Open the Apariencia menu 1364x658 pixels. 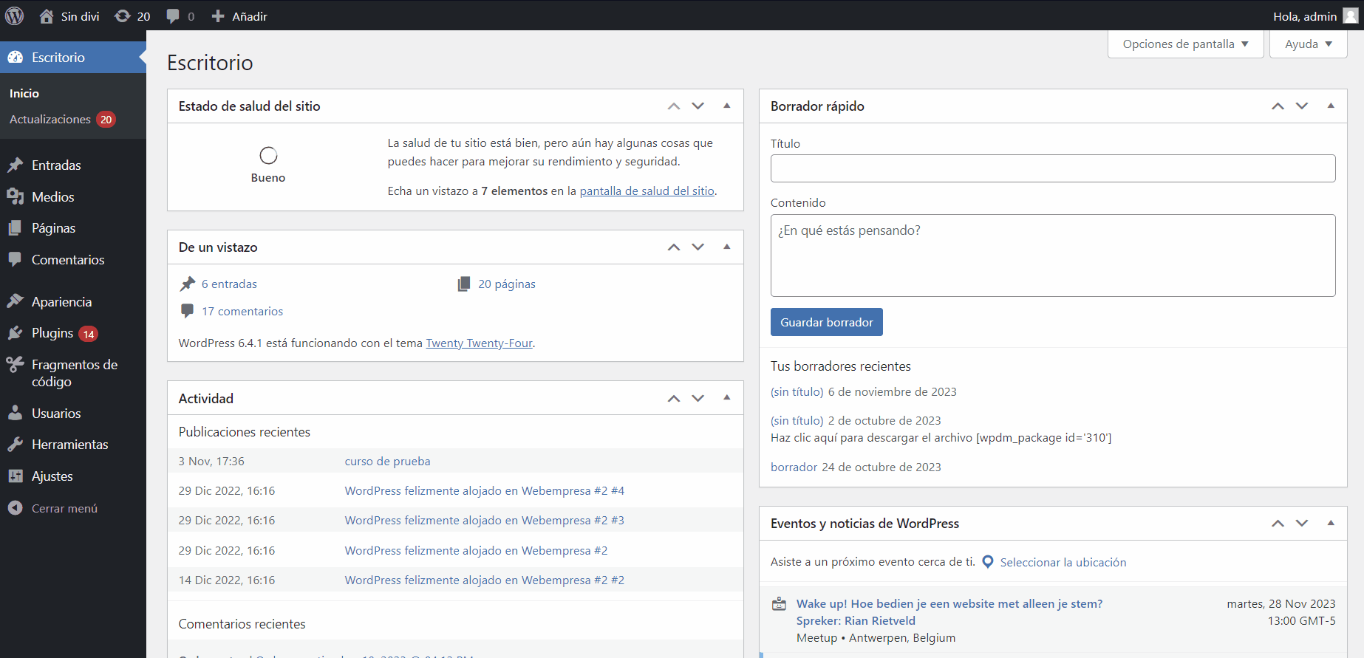61,302
